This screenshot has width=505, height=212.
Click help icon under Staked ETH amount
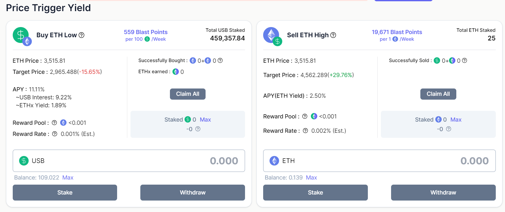pyautogui.click(x=449, y=129)
